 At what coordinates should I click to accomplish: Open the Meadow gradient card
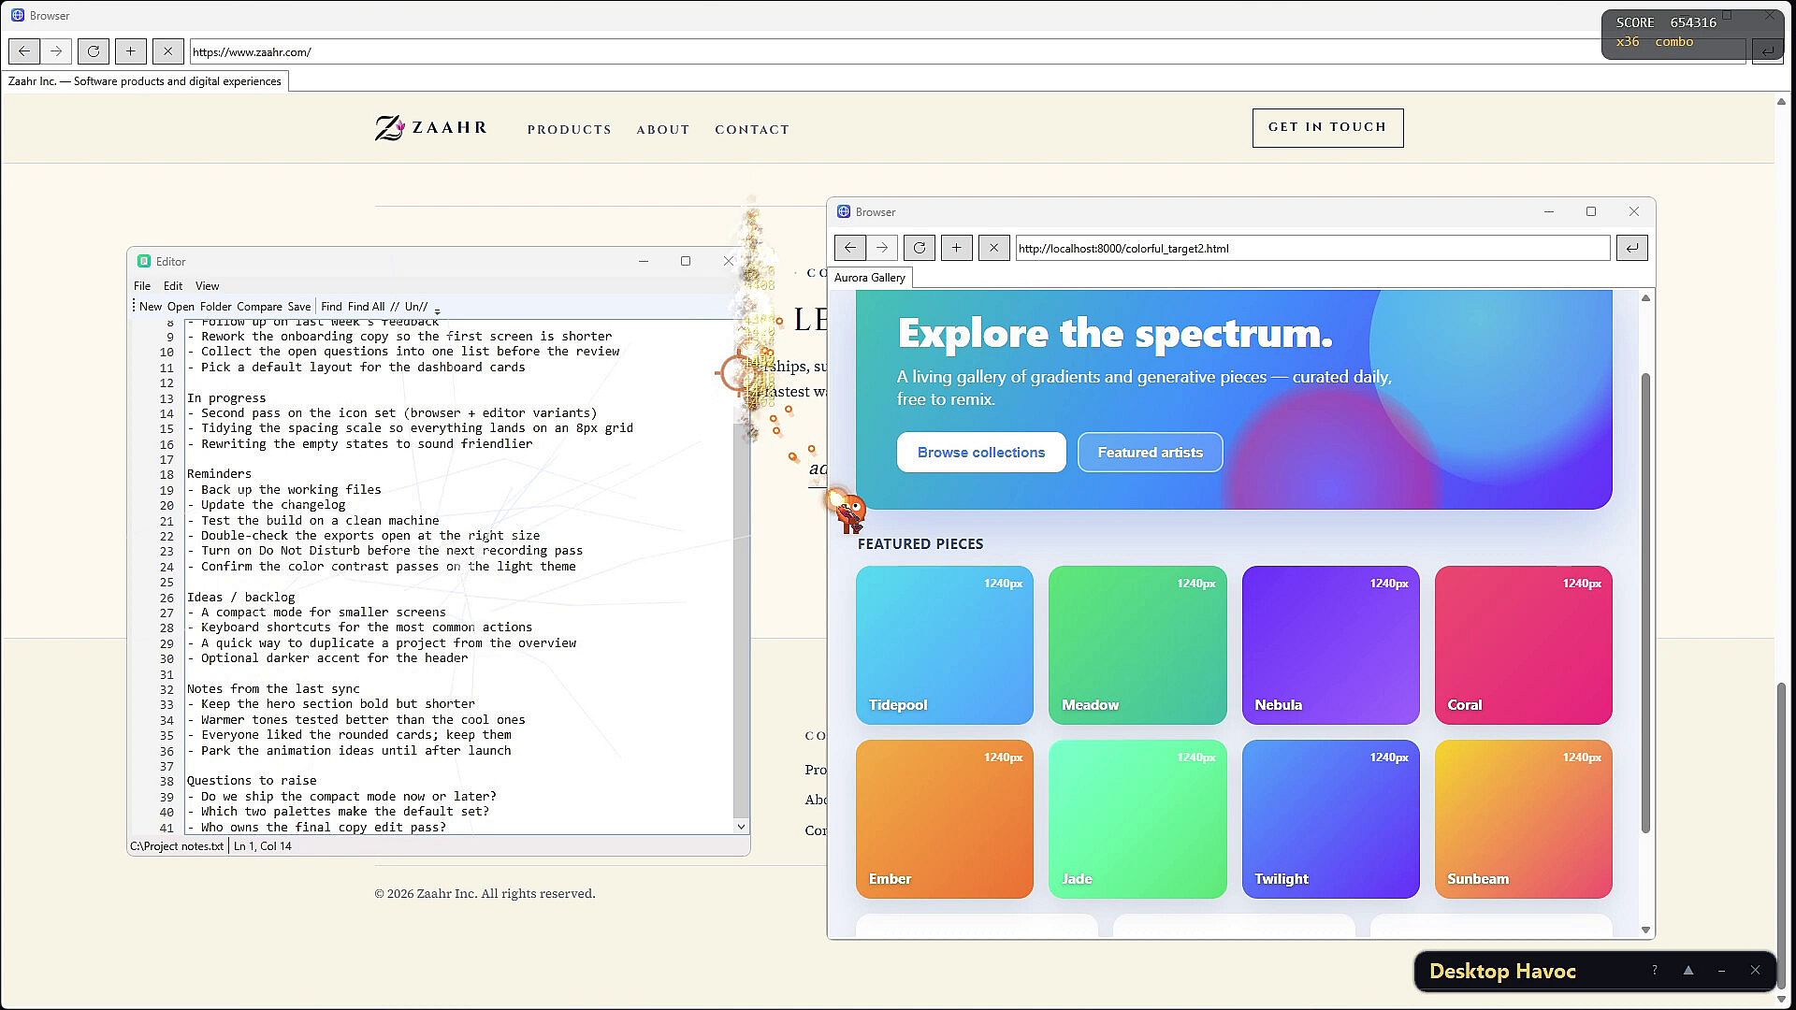(1137, 645)
